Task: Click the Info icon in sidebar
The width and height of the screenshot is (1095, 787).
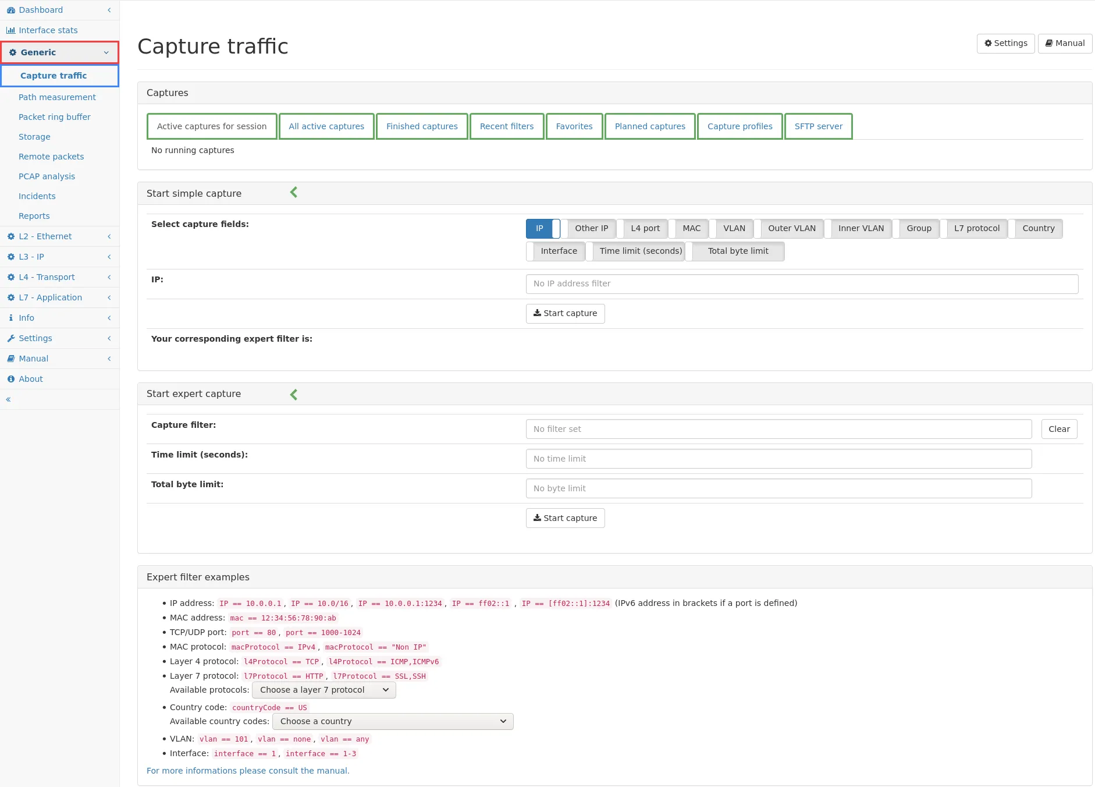Action: click(x=10, y=318)
